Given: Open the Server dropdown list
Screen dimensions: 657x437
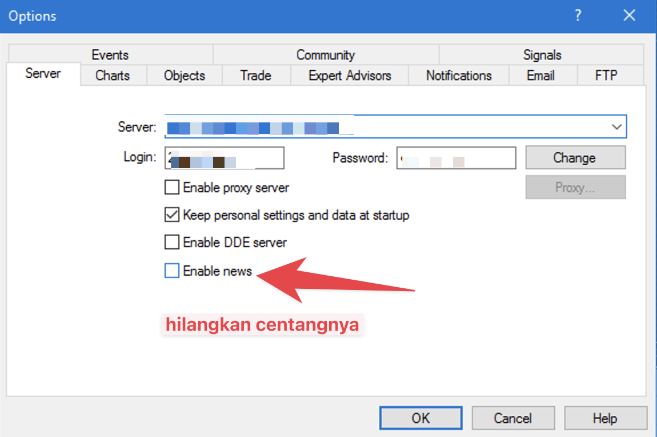Looking at the screenshot, I should click(x=617, y=127).
